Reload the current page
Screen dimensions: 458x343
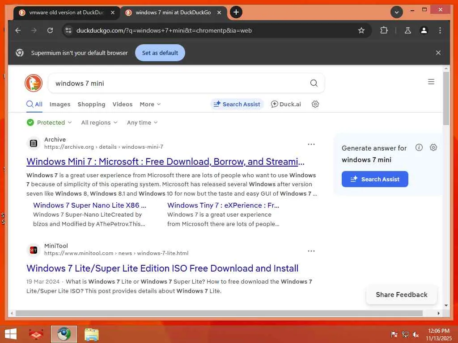coord(50,30)
